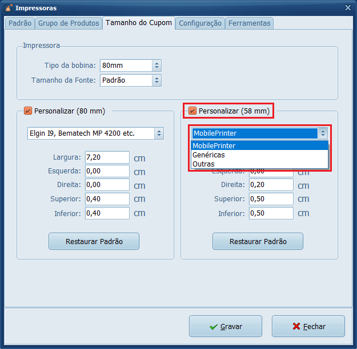Close the Impressoras window

click(x=348, y=8)
